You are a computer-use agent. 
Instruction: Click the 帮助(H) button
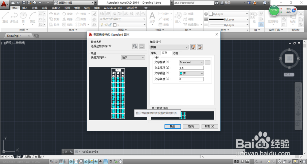coord(209,127)
